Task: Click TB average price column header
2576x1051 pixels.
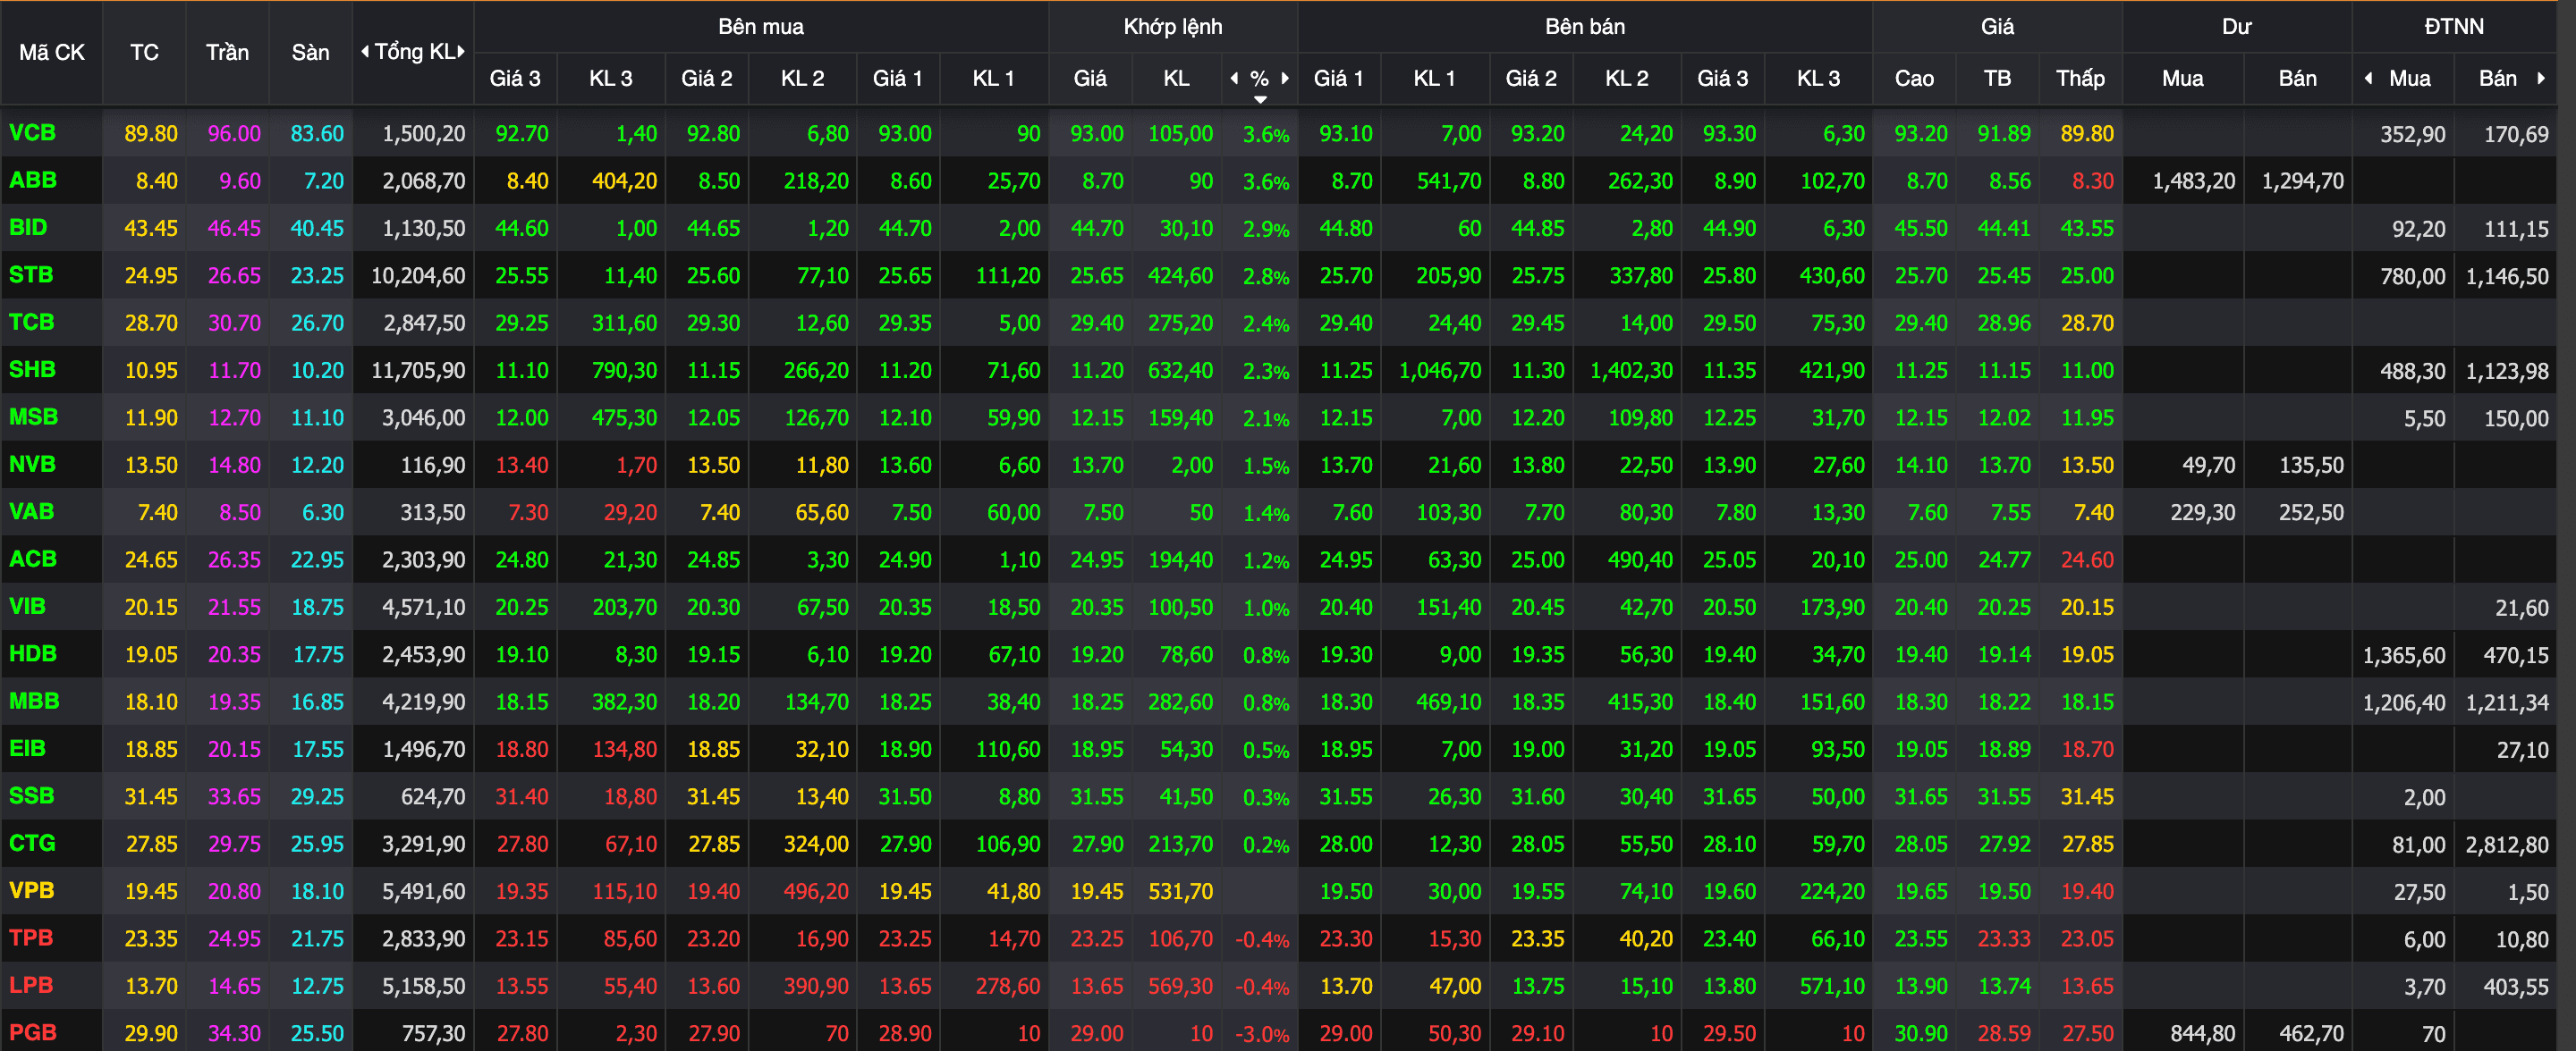Action: tap(1997, 78)
